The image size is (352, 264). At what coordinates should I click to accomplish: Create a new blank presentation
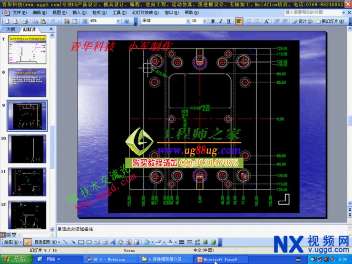click(7, 21)
